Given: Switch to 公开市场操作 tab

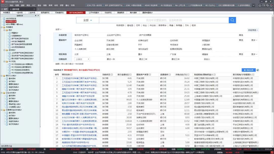Looking at the screenshot, I should [94, 13].
